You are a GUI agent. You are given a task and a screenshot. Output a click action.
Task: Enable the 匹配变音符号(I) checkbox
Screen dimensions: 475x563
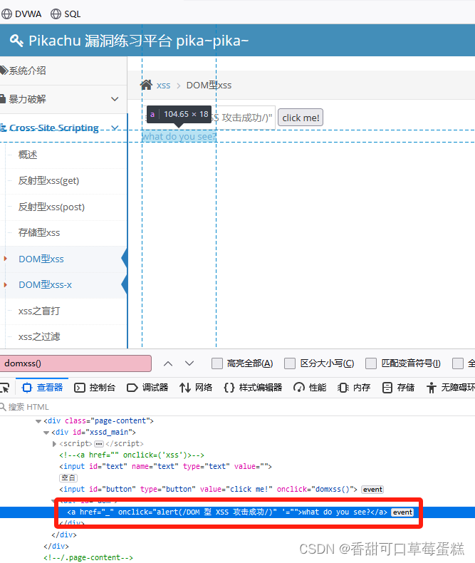371,363
